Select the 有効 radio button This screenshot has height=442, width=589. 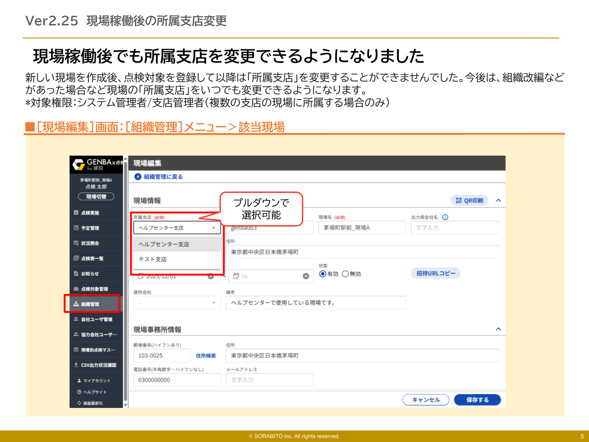[323, 274]
